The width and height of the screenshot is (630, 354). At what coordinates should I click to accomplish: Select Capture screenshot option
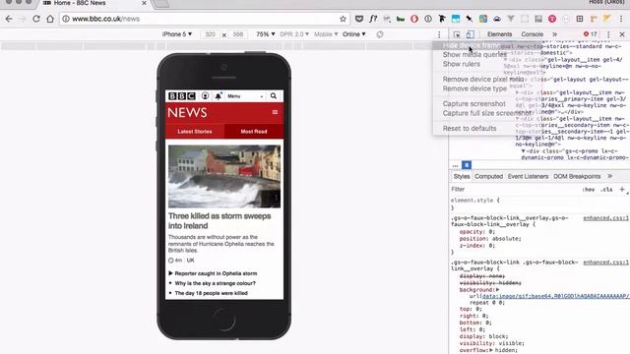[x=474, y=104]
